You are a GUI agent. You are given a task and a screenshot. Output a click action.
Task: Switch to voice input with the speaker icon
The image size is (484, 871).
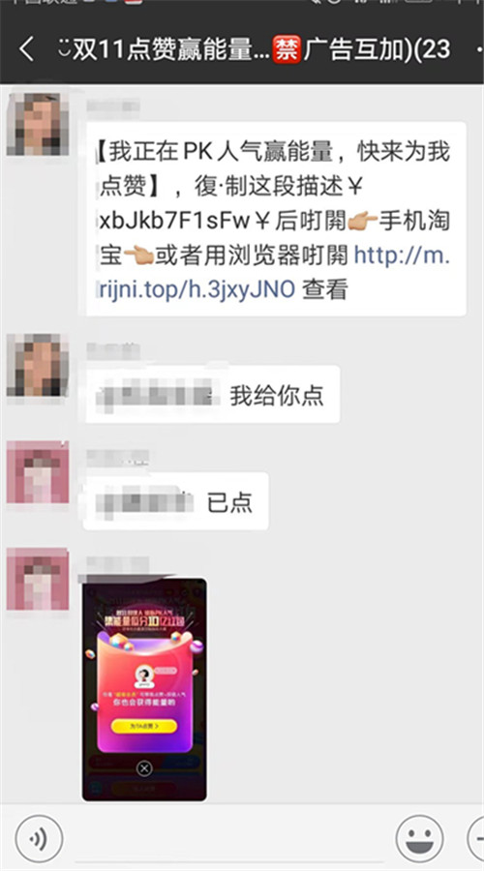pyautogui.click(x=39, y=839)
